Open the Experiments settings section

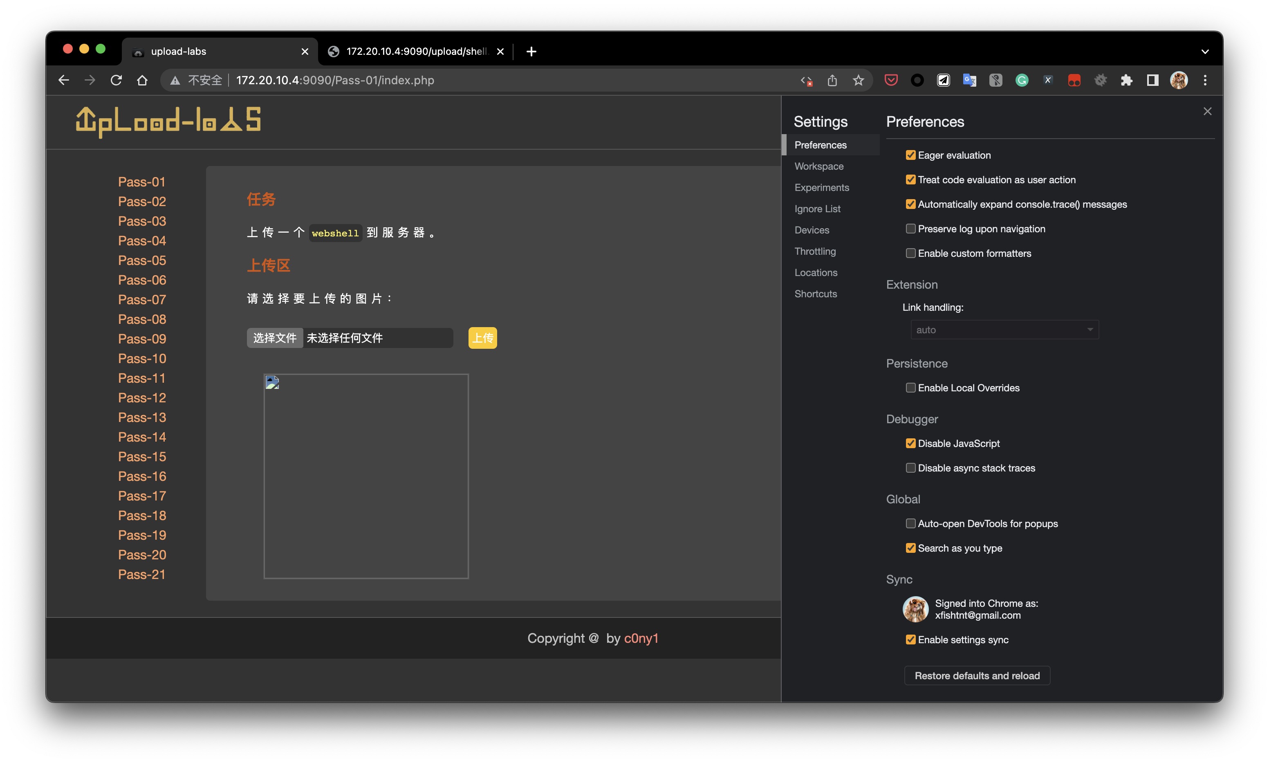pyautogui.click(x=821, y=188)
